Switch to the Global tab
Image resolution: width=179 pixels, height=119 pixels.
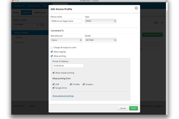tap(16, 12)
